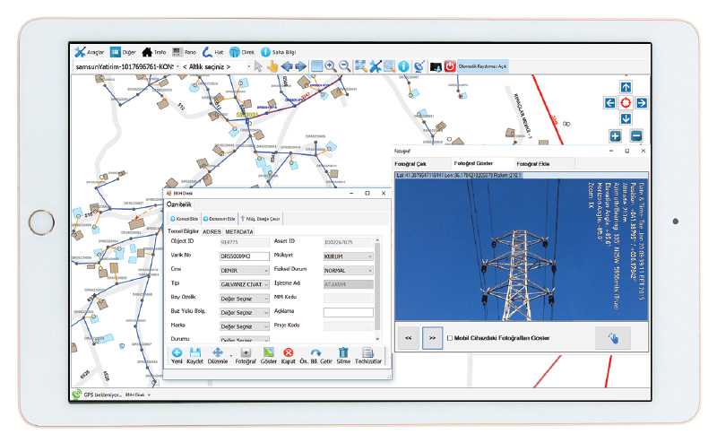Click the find magnifier icon in toolbar
717x443 pixels.
tap(389, 67)
